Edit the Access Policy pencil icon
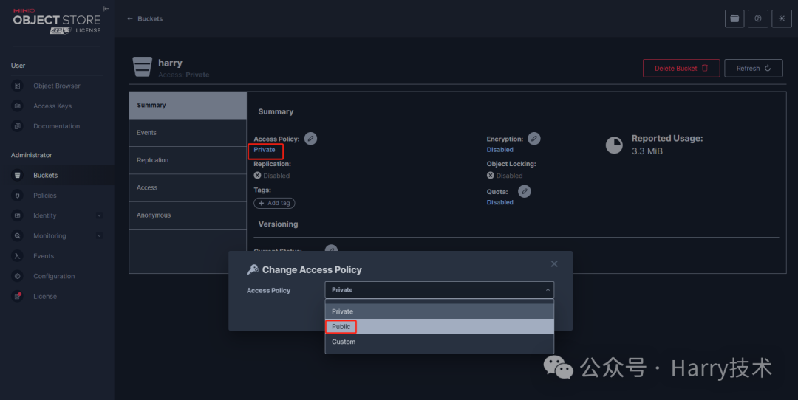This screenshot has width=798, height=400. pyautogui.click(x=311, y=138)
